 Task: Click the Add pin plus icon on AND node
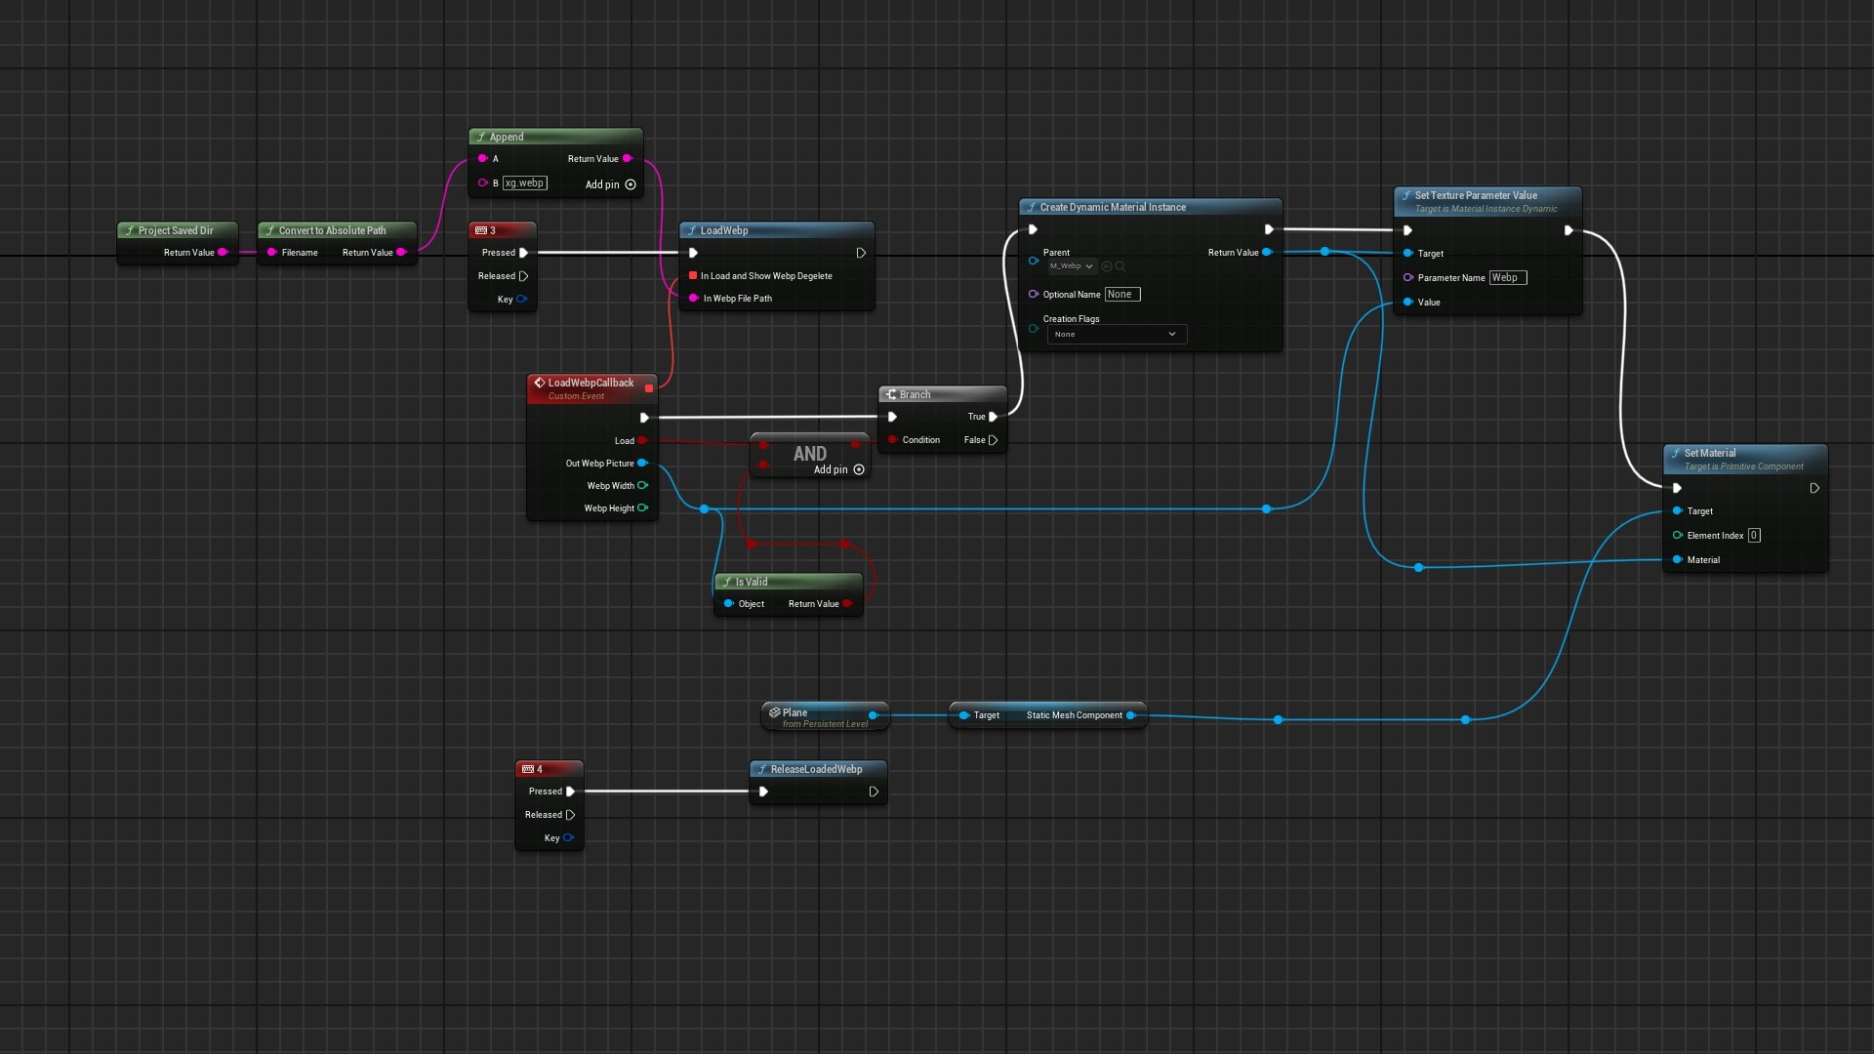859,469
